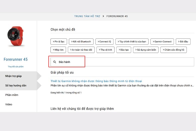Open the Kết nối Bluetooth topic
The width and height of the screenshot is (196, 131).
click(x=81, y=42)
